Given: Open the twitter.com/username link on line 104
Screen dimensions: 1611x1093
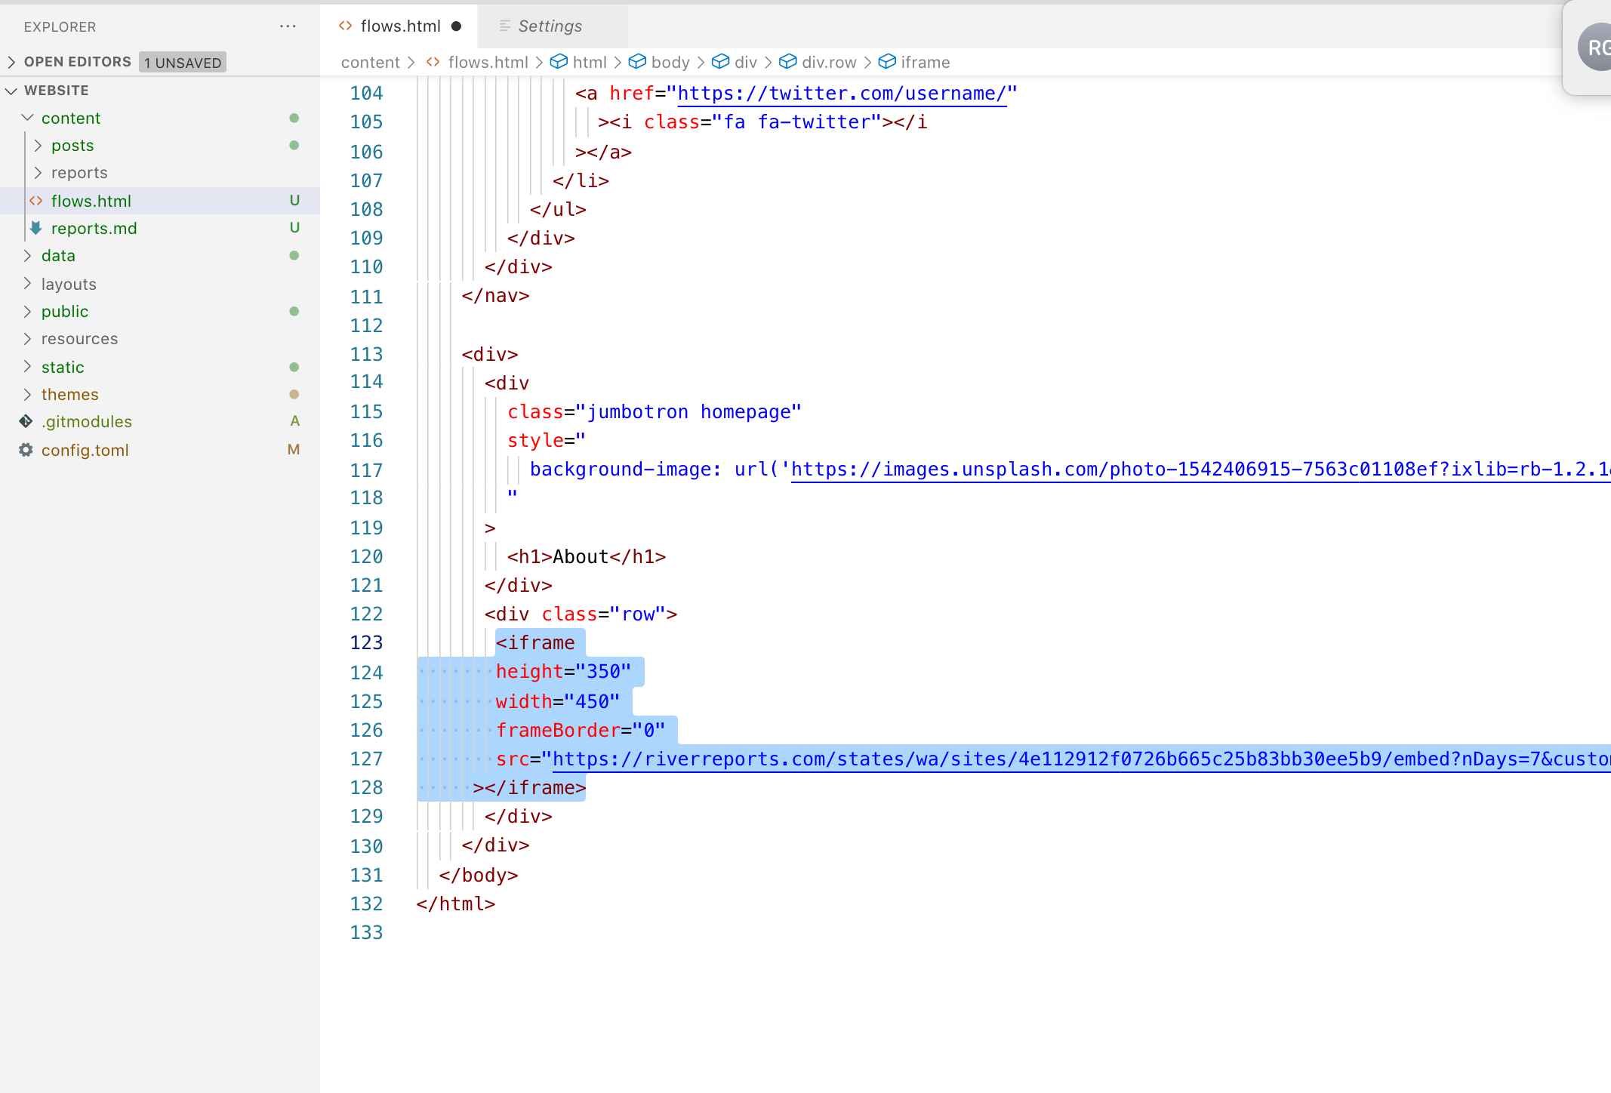Looking at the screenshot, I should [x=842, y=94].
